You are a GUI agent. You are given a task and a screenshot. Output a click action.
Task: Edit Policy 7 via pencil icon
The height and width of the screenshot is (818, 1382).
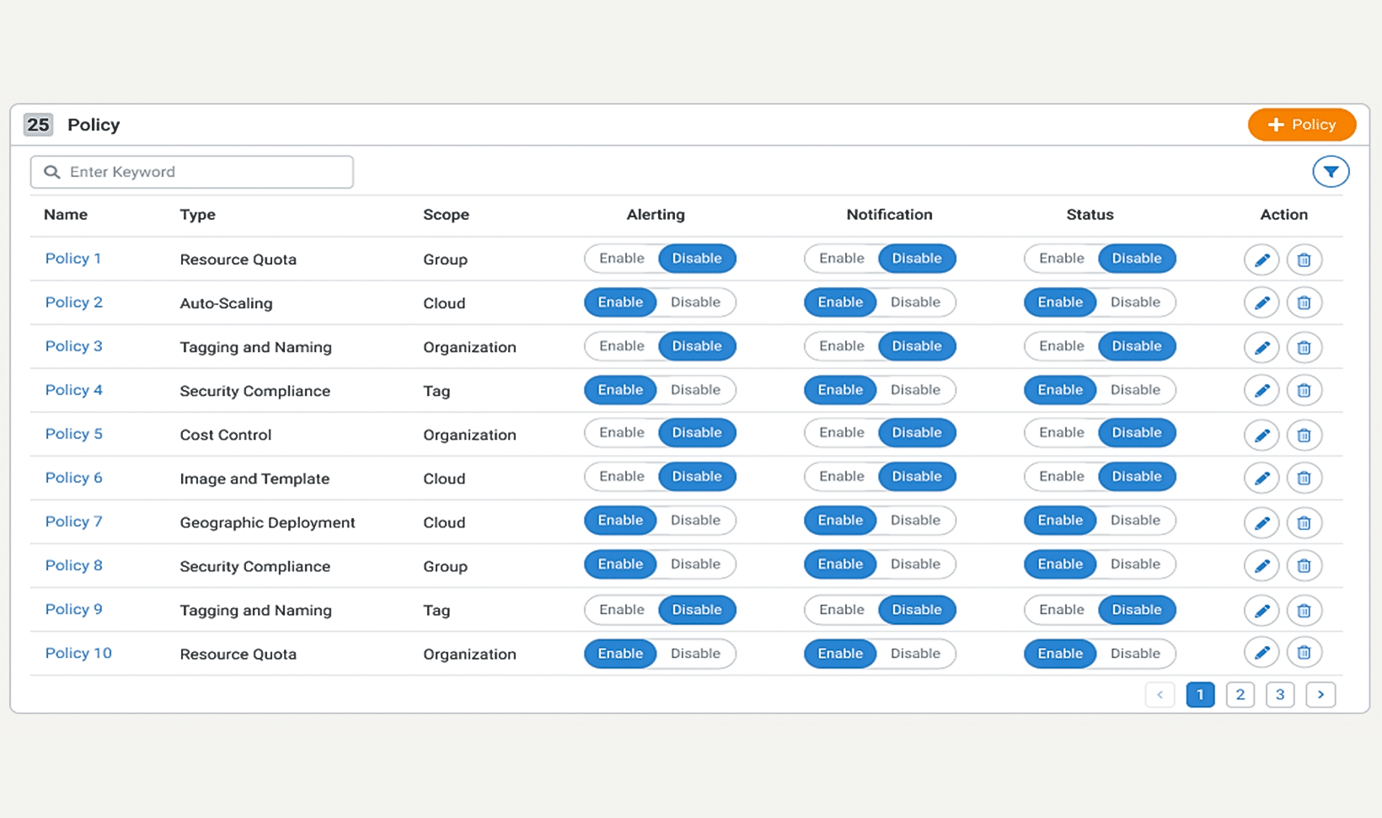click(1261, 523)
